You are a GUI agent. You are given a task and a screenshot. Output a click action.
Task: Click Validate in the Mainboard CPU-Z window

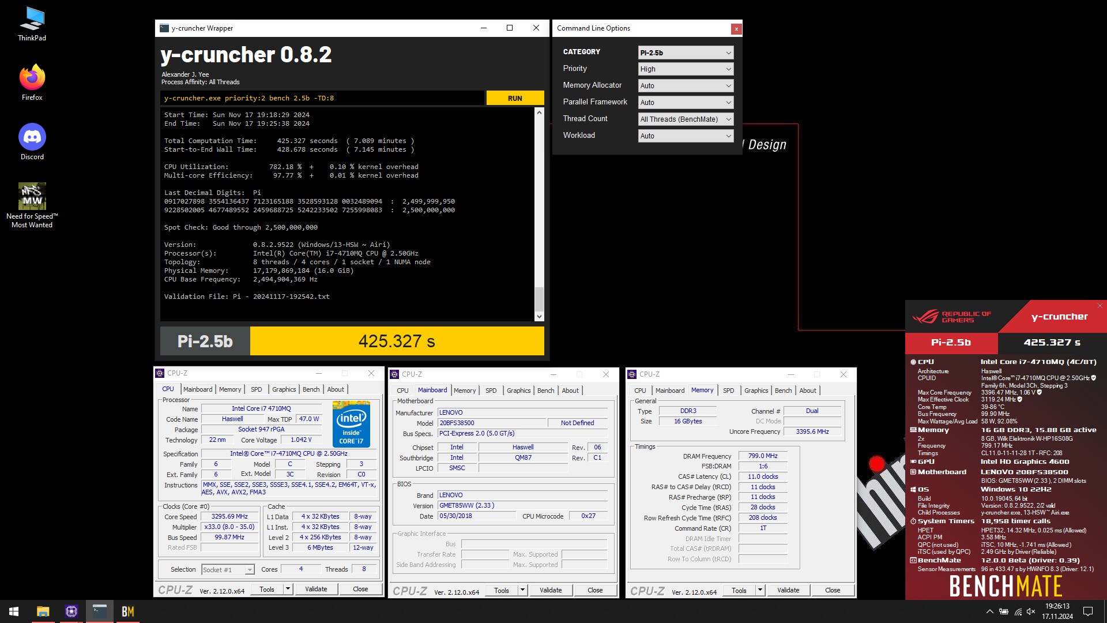tap(551, 590)
